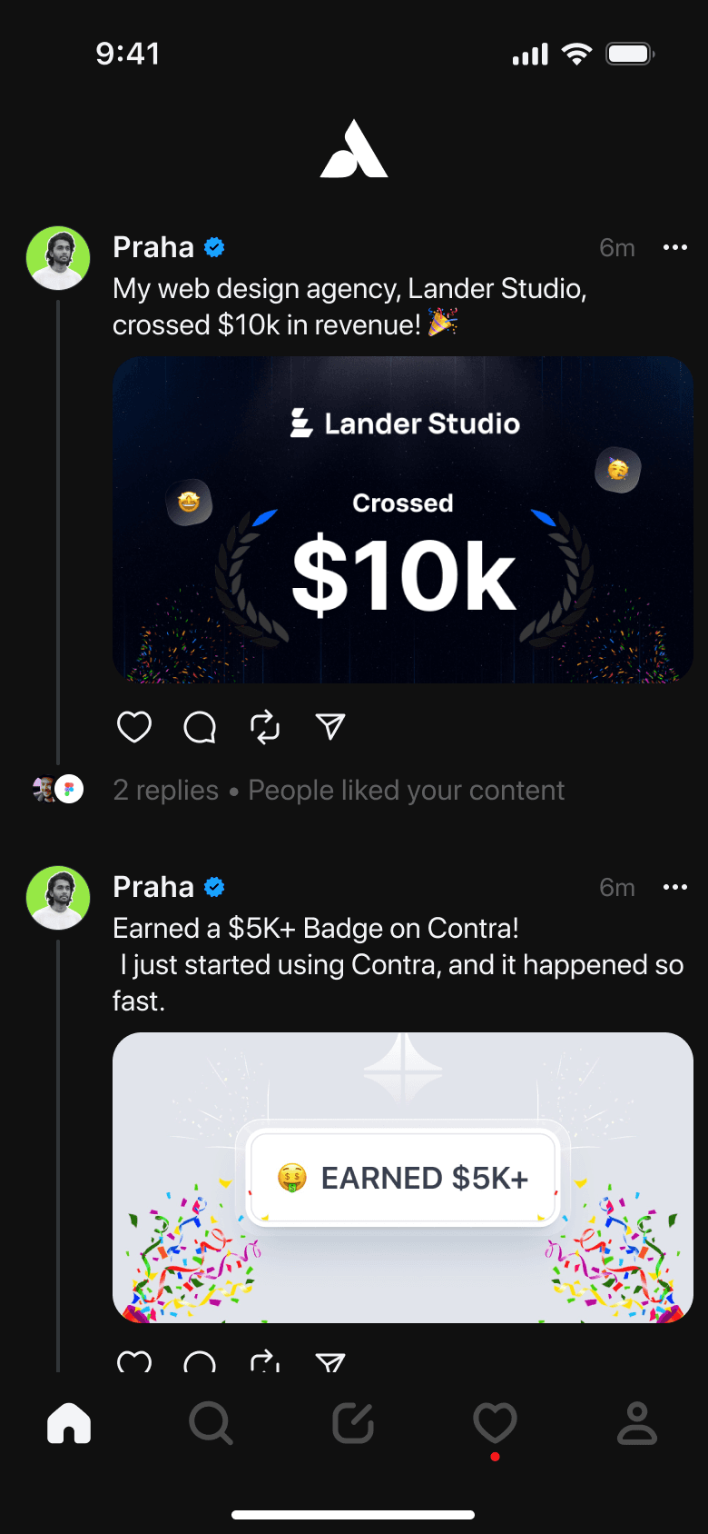Viewport: 708px width, 1534px height.
Task: Tap the app logo at top
Action: [x=354, y=149]
